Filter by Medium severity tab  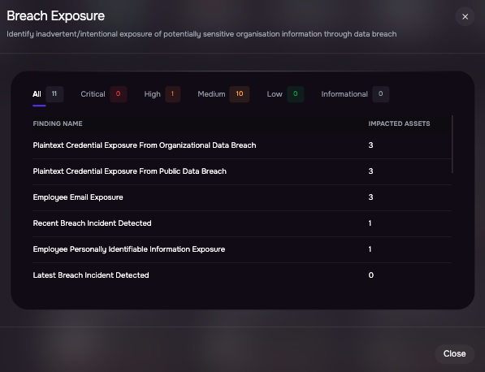click(211, 94)
